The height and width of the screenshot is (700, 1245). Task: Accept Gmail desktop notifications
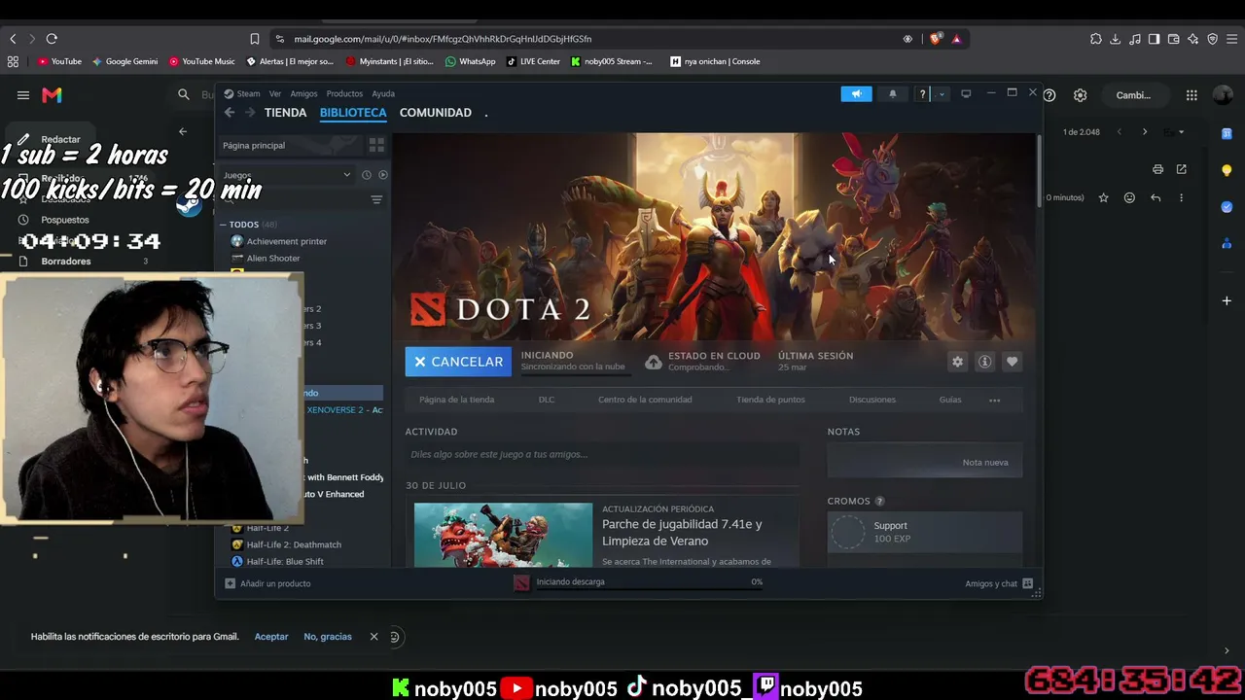271,637
